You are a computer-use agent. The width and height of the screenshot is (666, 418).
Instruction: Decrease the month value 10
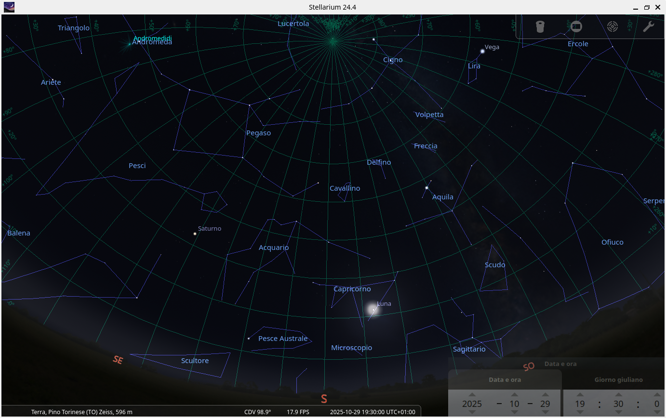(x=514, y=412)
